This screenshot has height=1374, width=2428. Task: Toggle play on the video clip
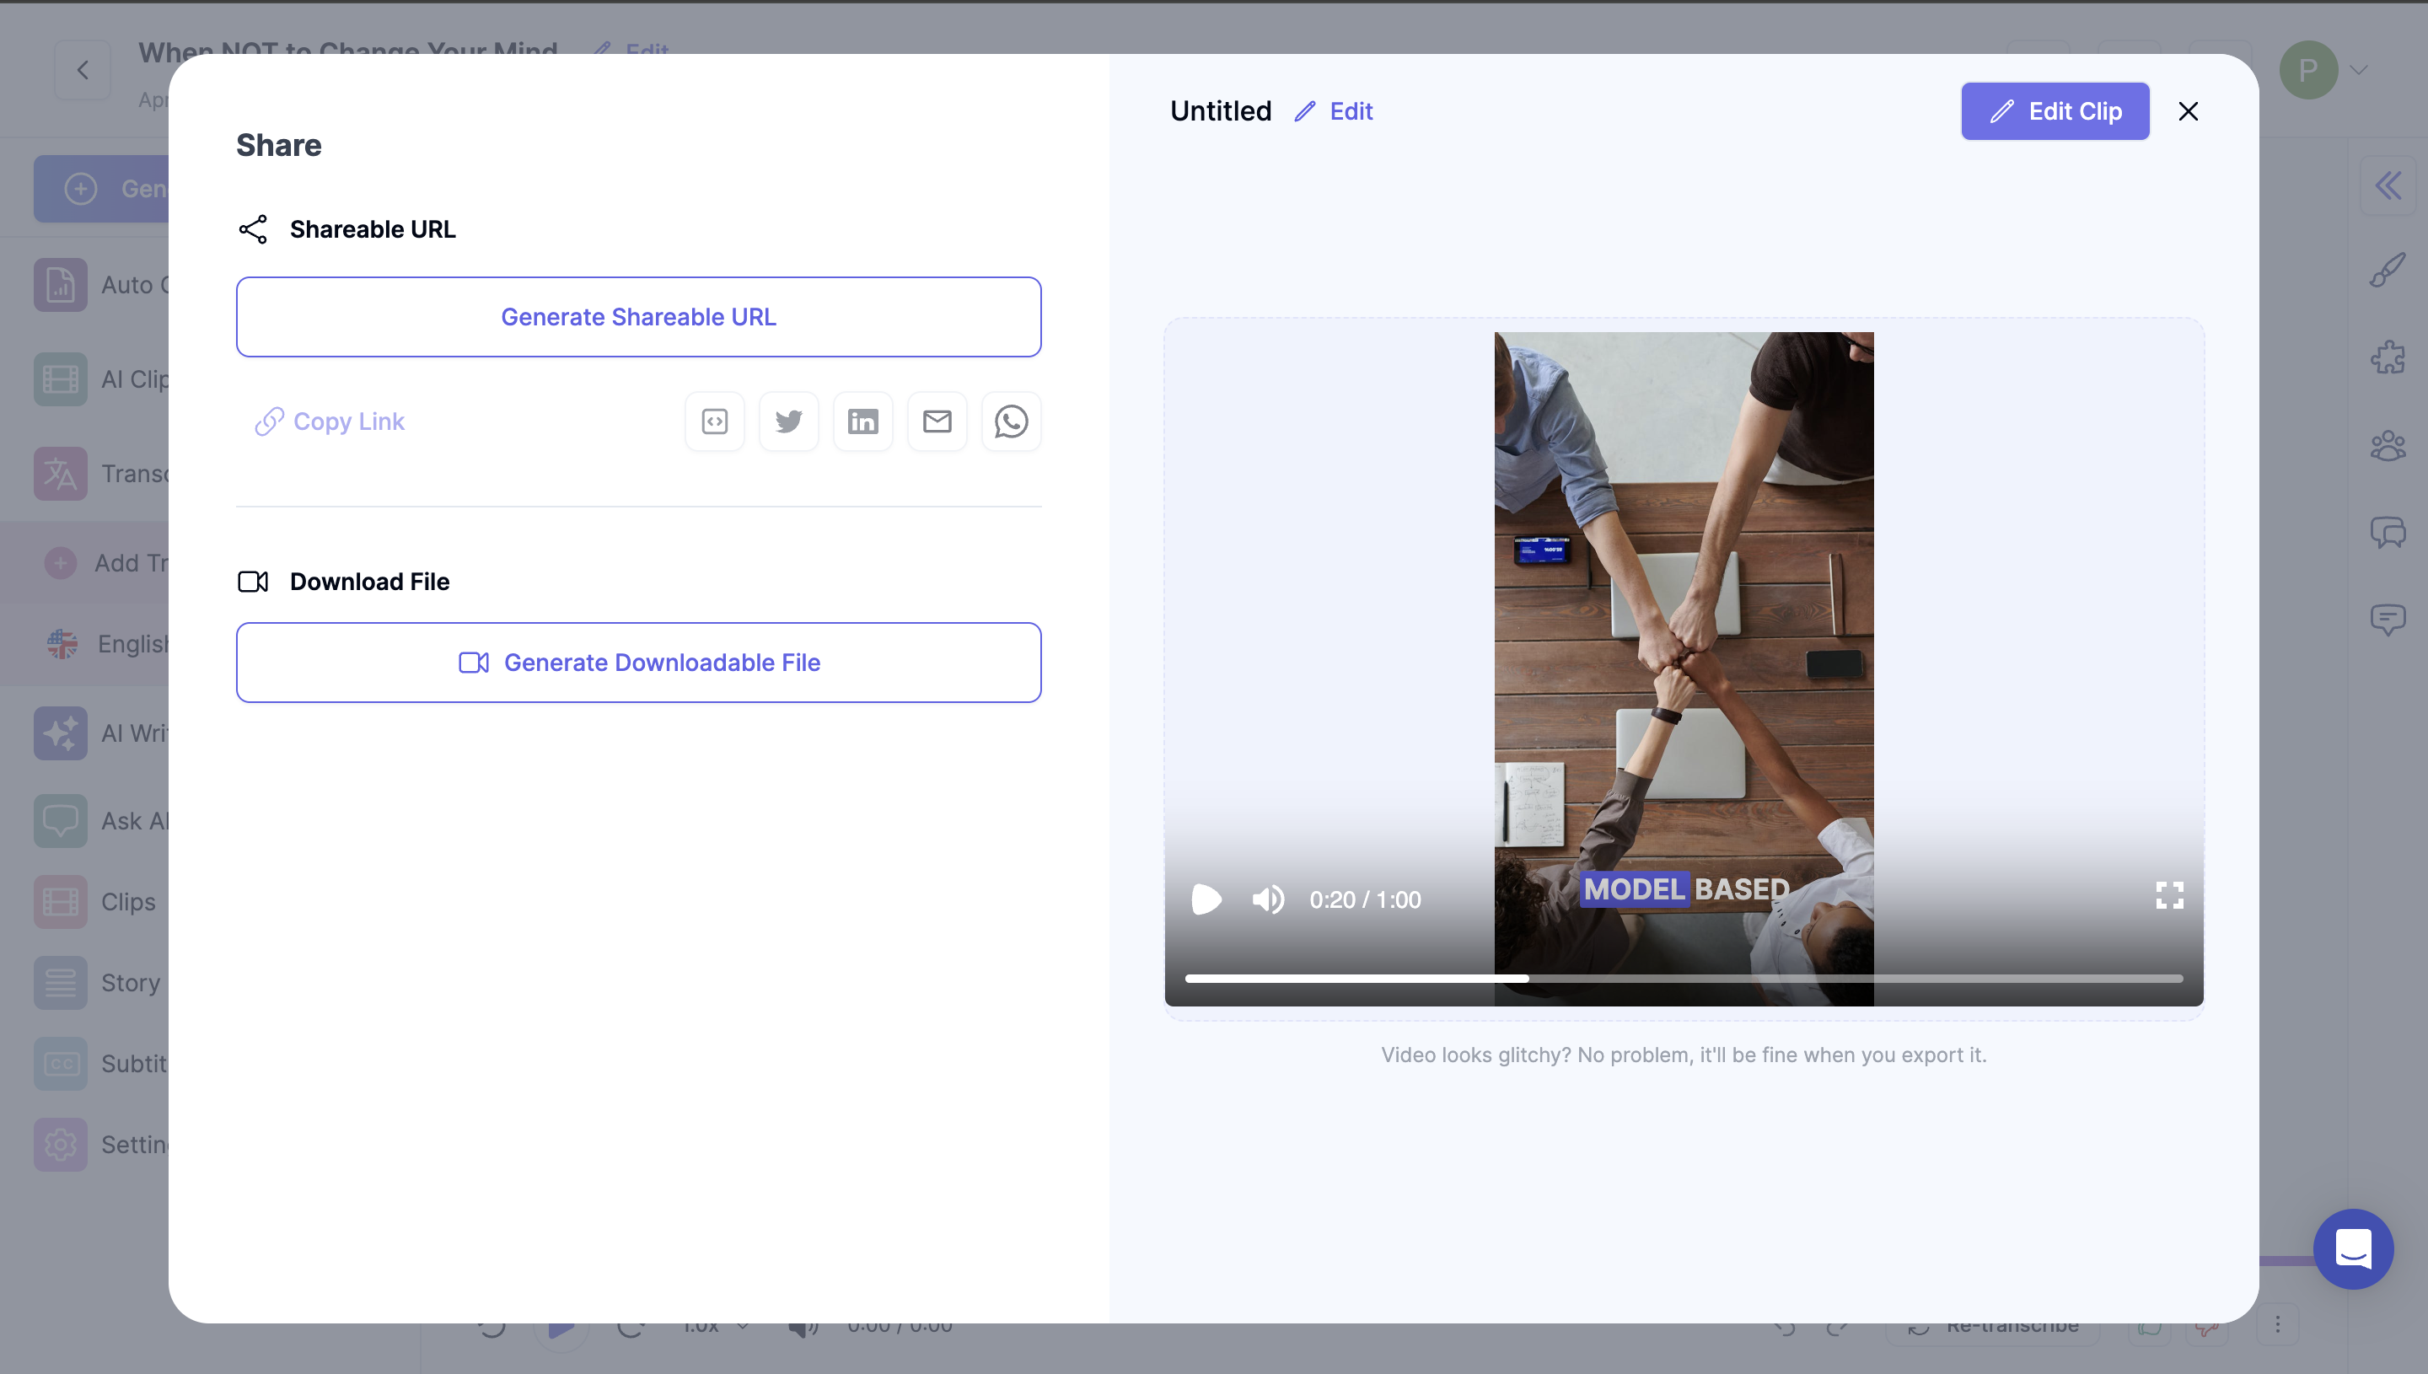tap(1204, 899)
